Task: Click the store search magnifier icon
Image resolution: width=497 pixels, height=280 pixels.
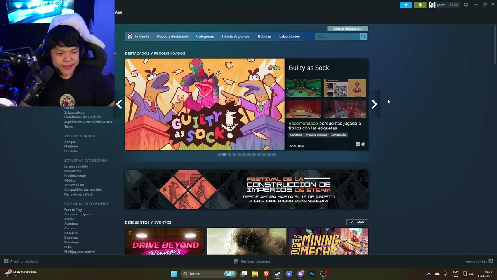Action: [x=363, y=37]
